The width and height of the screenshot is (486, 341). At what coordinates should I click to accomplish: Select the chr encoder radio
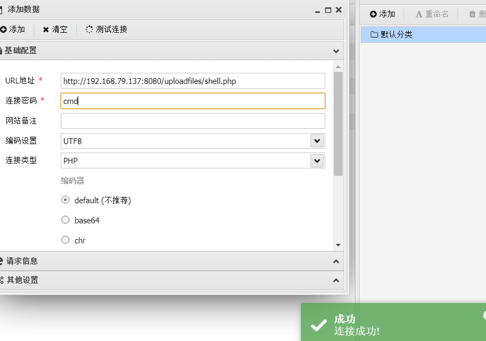click(x=65, y=240)
